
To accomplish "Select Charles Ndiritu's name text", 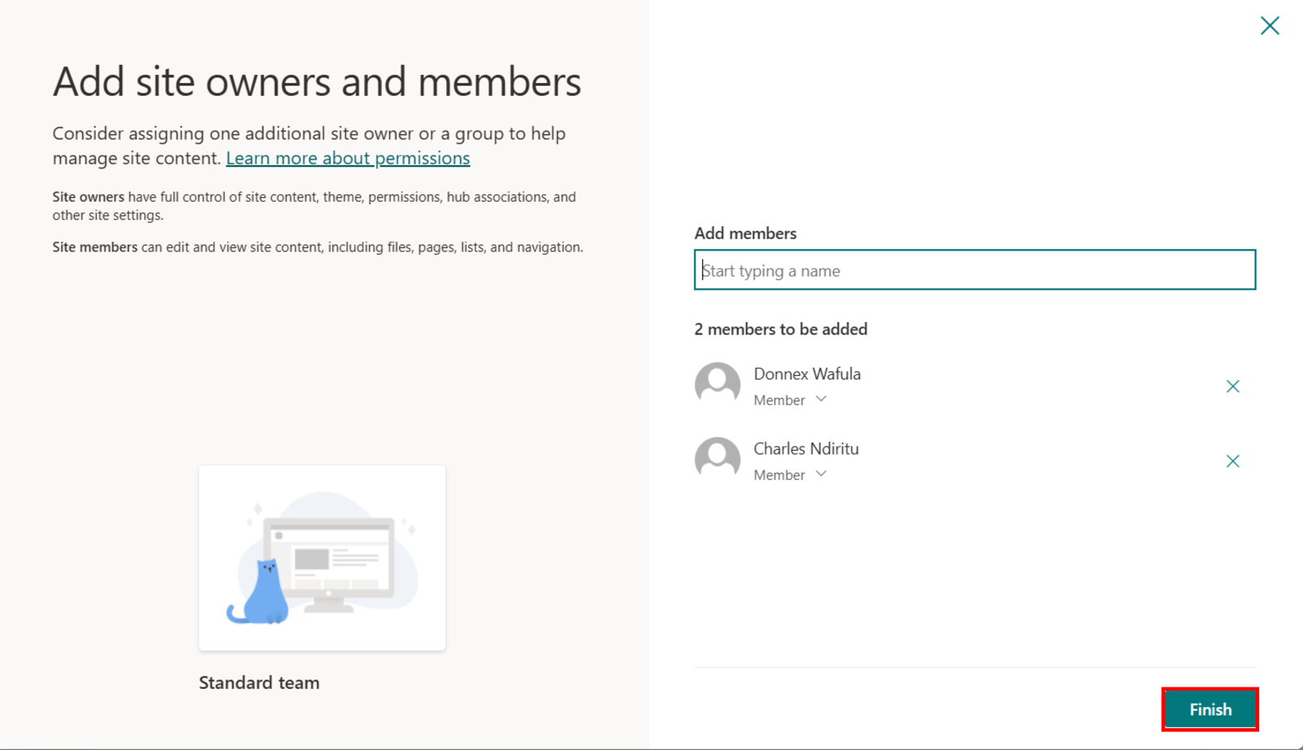I will point(805,448).
